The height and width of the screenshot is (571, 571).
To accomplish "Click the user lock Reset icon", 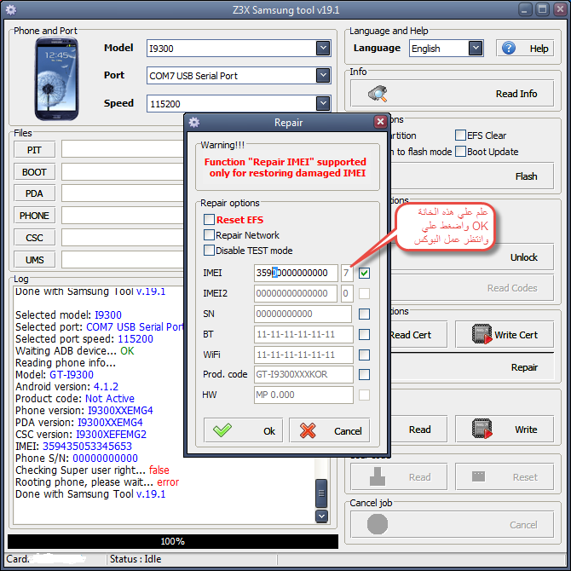I will pyautogui.click(x=478, y=476).
